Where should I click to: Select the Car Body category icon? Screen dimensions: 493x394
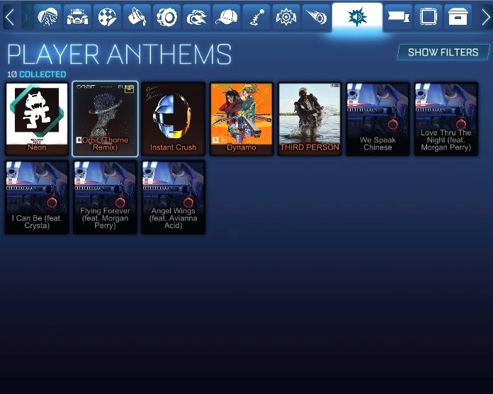click(x=77, y=17)
